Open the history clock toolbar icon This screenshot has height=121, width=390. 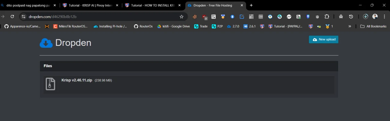click(351, 17)
